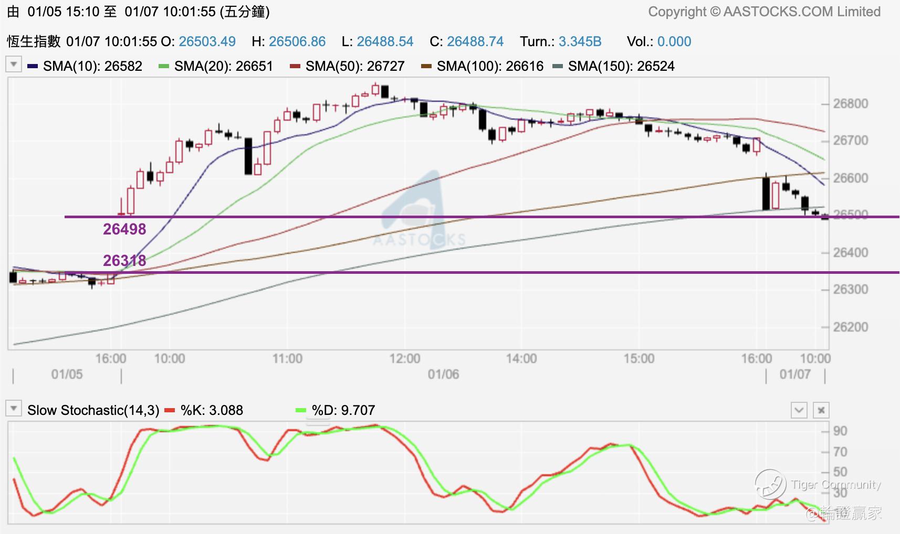The width and height of the screenshot is (900, 534).
Task: Collapse the Slow Stochastic panel using chevron
Action: click(799, 410)
